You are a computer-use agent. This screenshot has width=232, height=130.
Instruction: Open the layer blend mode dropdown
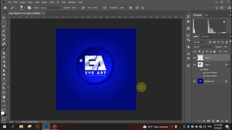tap(203, 47)
